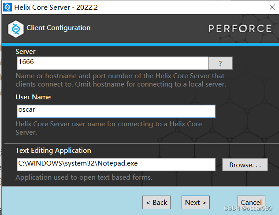279x215 pixels.
Task: Click the 'Helix Core Server user name' description
Action: [x=109, y=128]
